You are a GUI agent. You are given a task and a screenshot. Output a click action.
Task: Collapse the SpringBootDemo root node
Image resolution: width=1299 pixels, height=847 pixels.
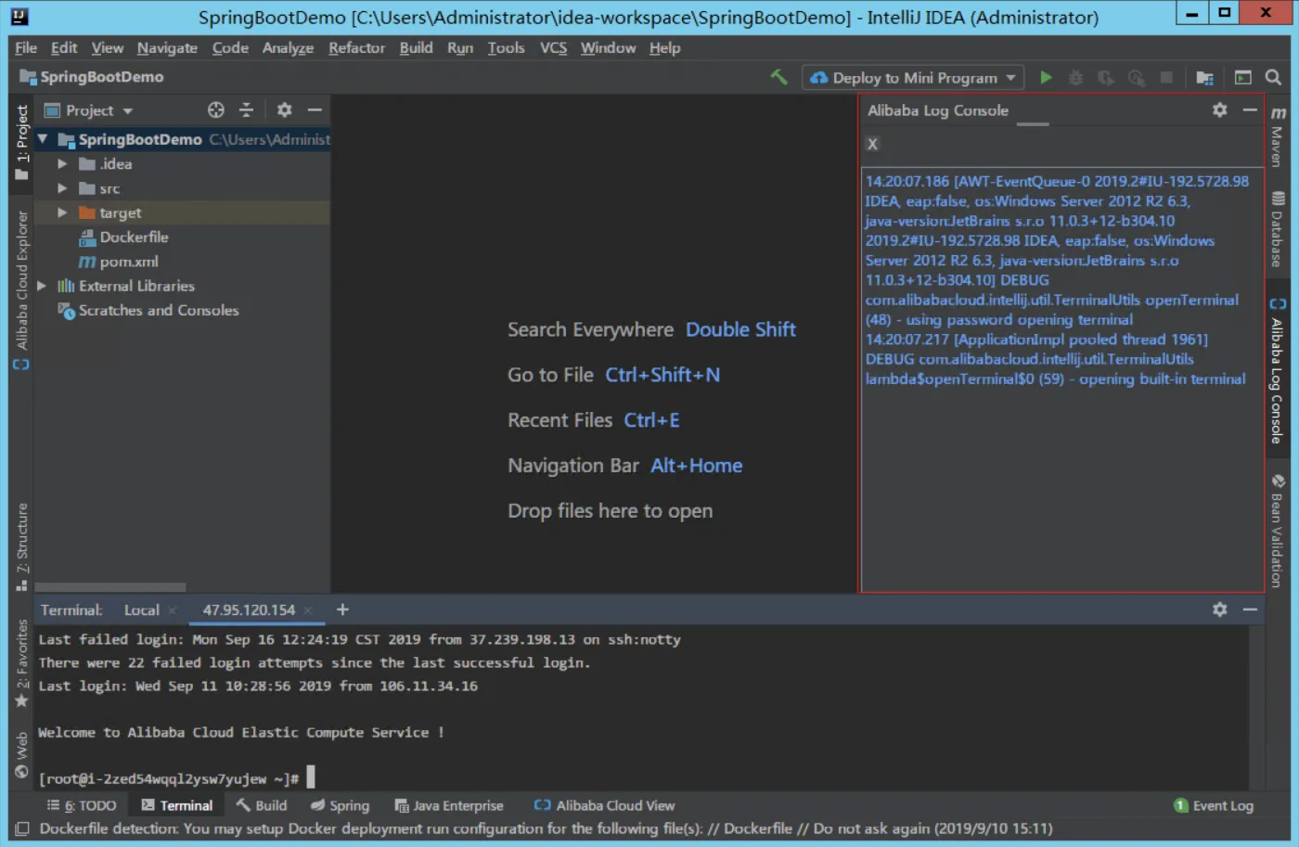point(43,139)
